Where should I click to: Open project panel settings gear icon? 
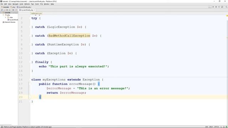(13, 10)
